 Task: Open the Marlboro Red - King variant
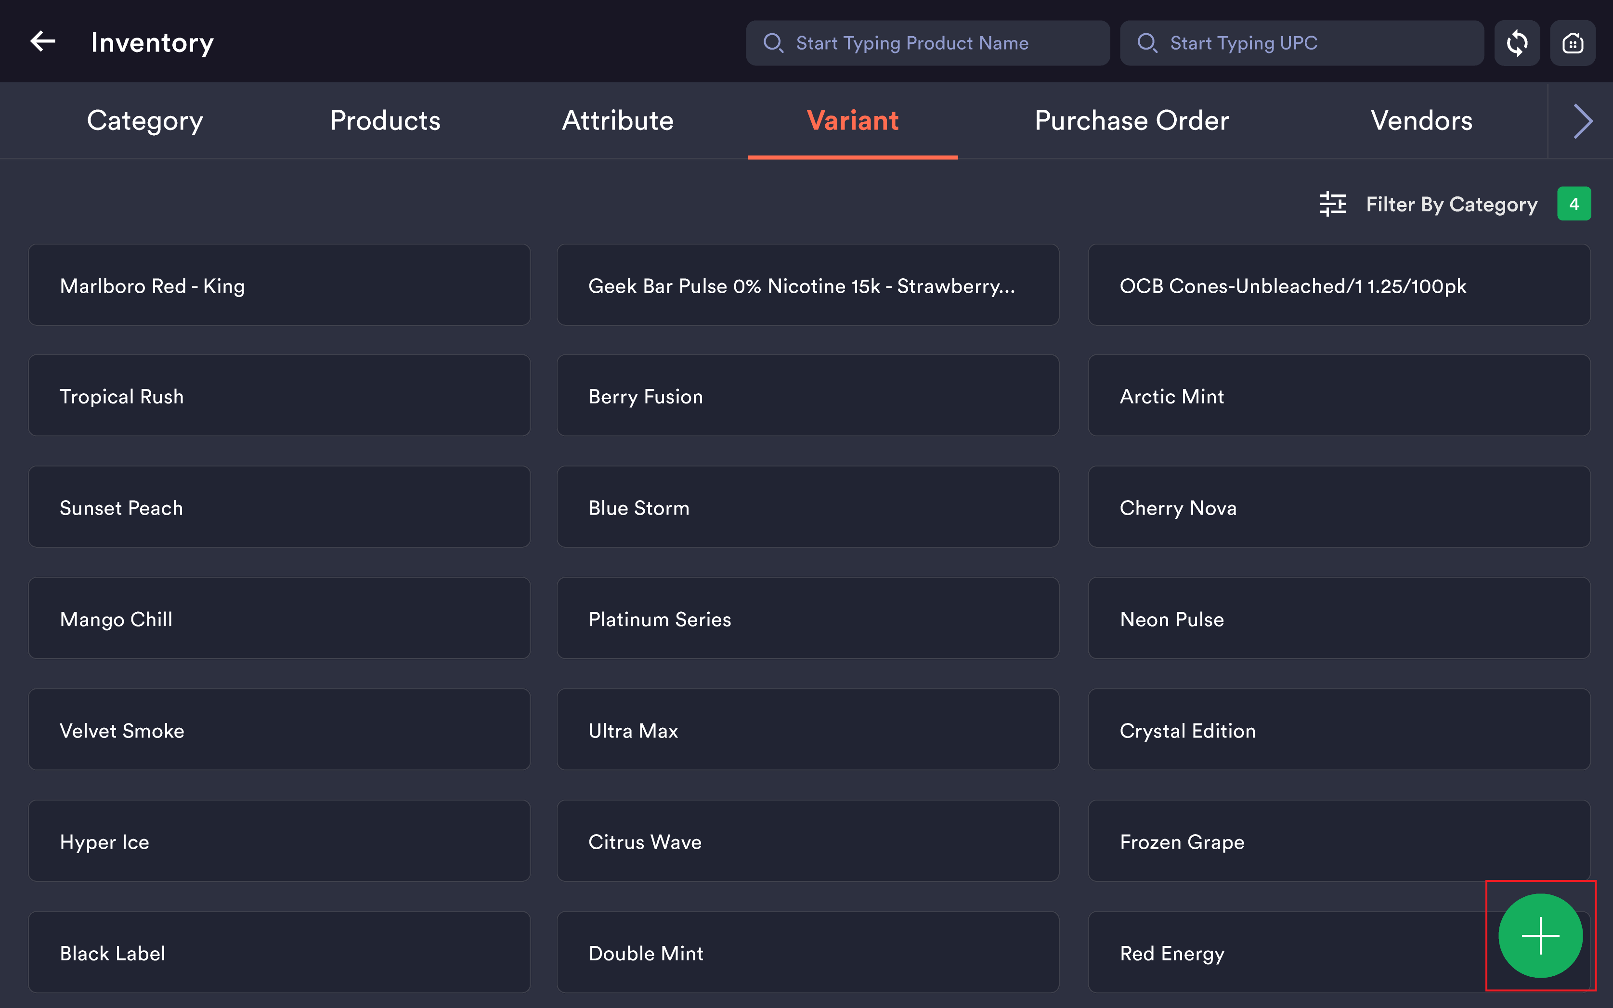(x=279, y=285)
